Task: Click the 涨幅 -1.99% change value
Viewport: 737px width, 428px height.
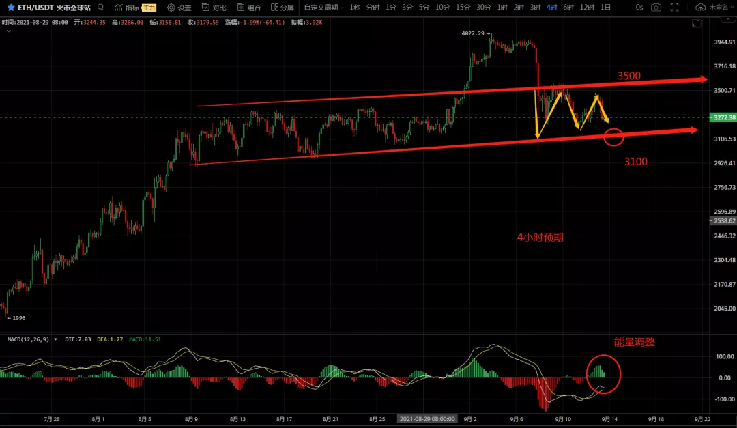Action: [x=255, y=22]
